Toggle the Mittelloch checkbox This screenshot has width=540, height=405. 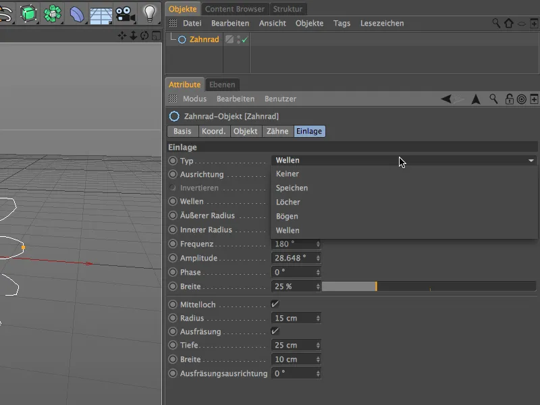point(275,304)
